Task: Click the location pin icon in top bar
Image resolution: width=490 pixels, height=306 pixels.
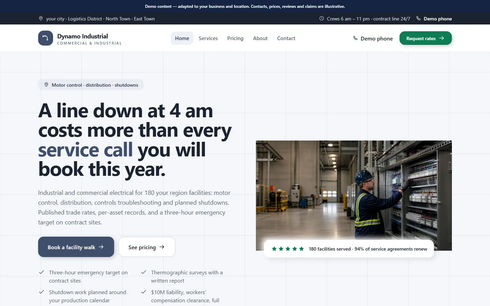Action: click(x=41, y=19)
